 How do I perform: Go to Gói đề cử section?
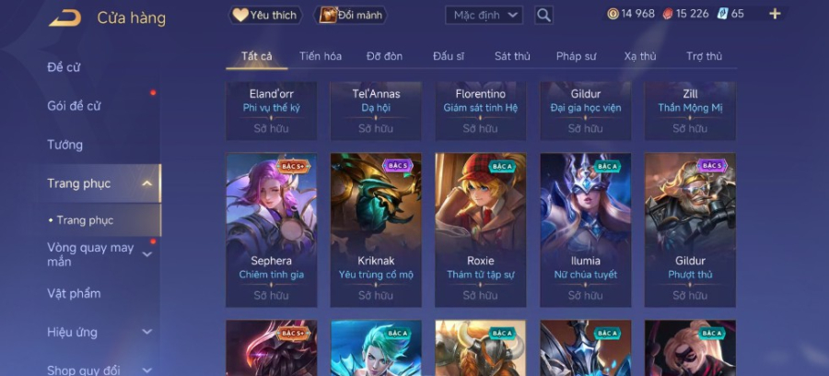click(74, 106)
